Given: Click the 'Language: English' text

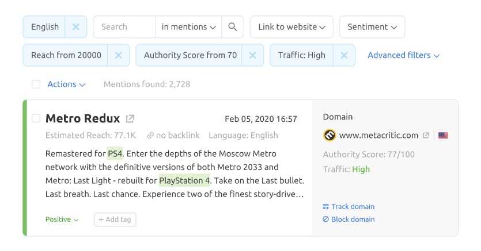Looking at the screenshot, I should tap(243, 136).
